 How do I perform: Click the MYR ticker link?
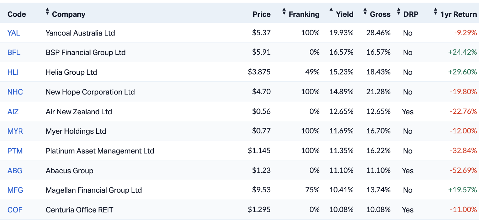click(15, 131)
